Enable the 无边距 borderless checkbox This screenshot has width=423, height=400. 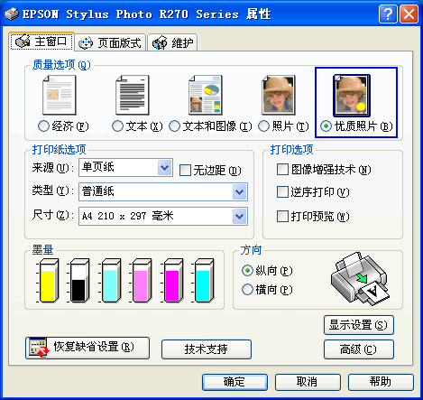pyautogui.click(x=185, y=170)
